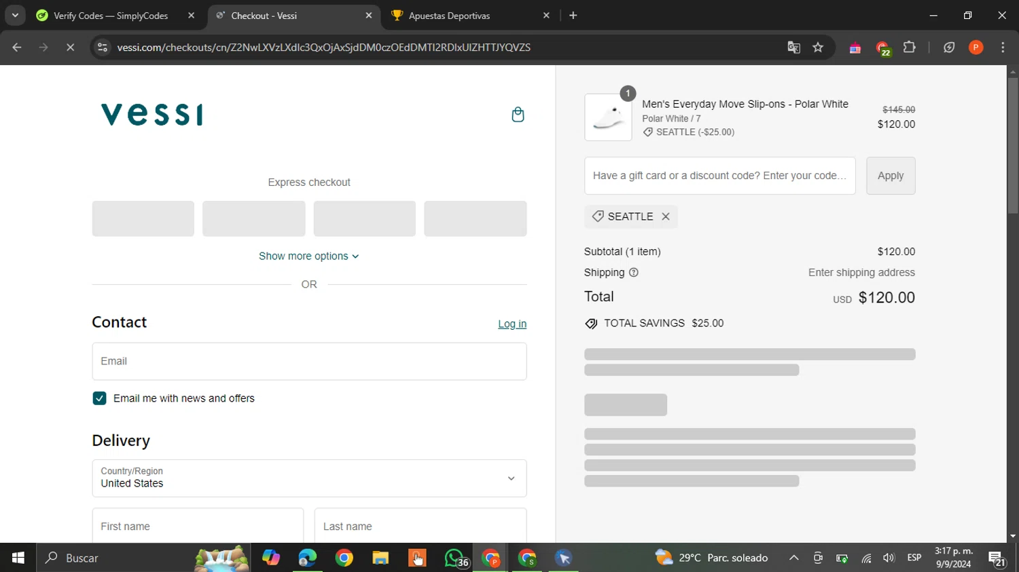
Task: Open the Windows Start menu
Action: pos(18,558)
